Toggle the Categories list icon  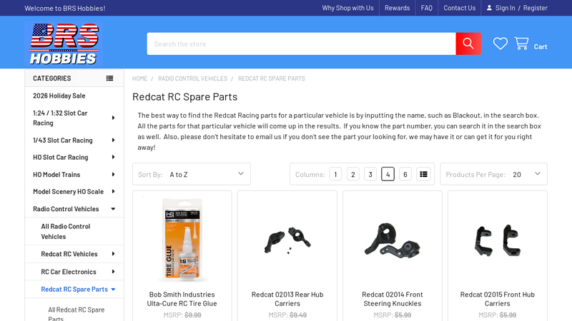[109, 78]
